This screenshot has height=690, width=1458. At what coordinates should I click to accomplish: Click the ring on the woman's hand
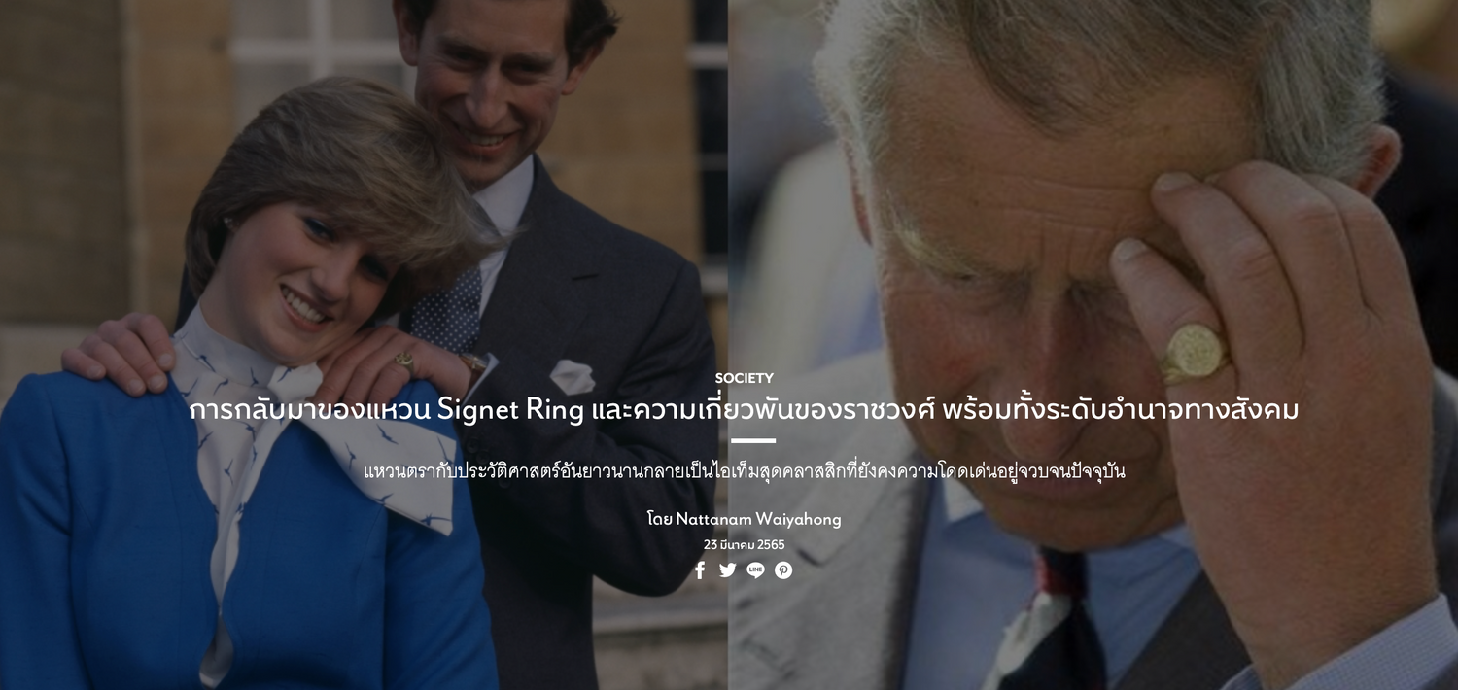[403, 362]
